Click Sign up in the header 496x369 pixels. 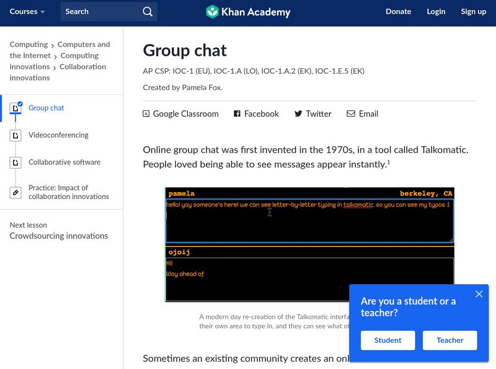pyautogui.click(x=473, y=12)
